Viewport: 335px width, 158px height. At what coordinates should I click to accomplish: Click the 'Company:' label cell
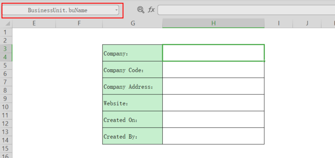click(x=132, y=53)
